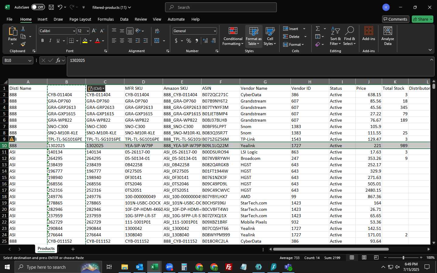
Task: Toggle Align Left horizontal alignment
Action: [114, 41]
